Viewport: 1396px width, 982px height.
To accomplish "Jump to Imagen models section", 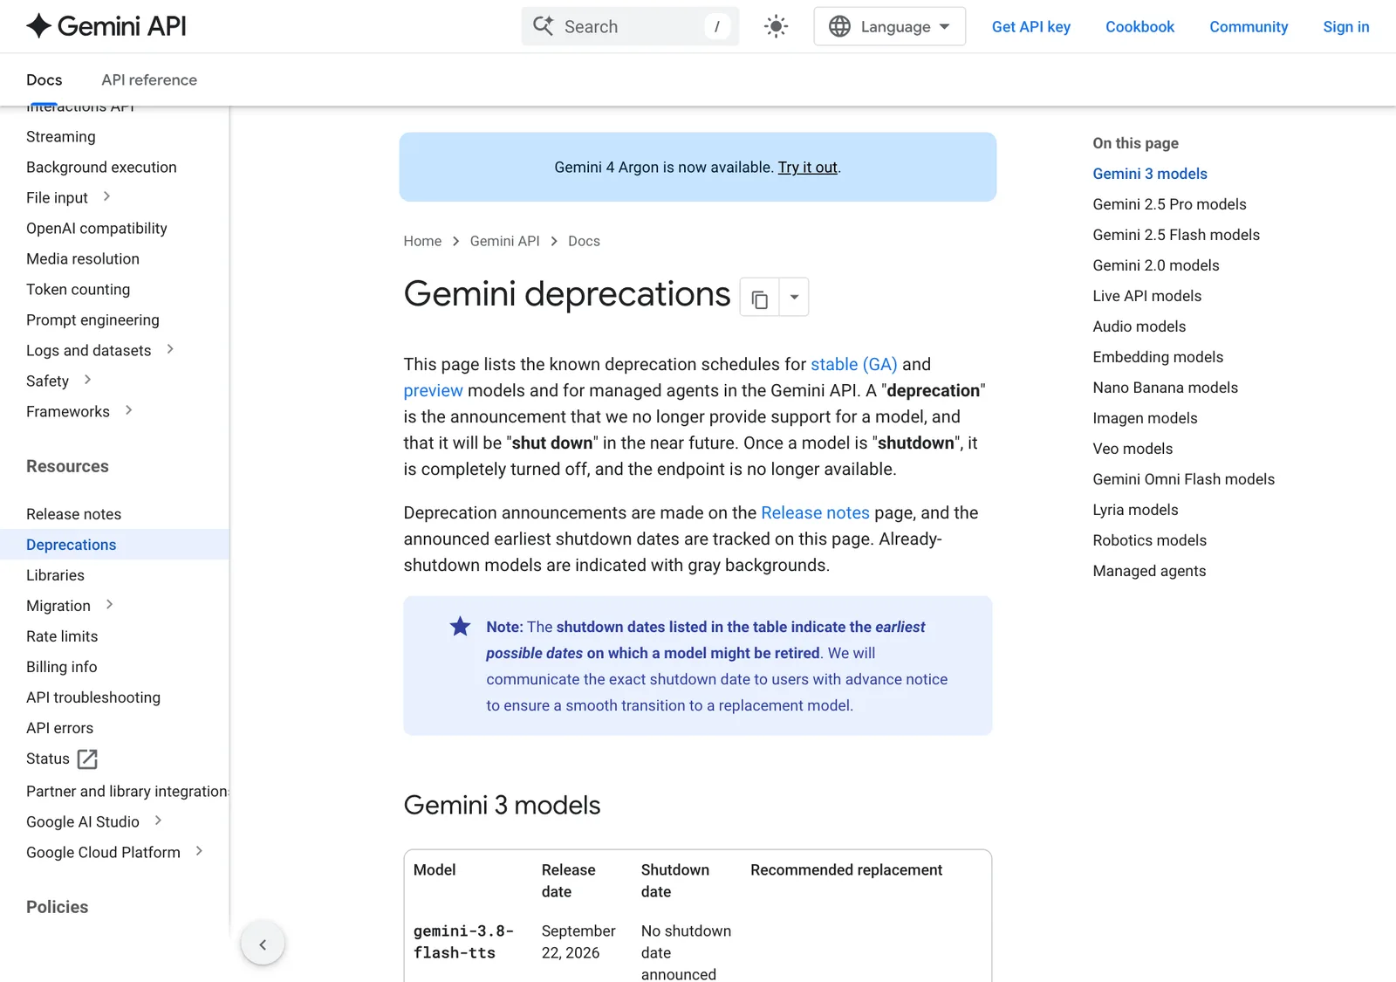I will [1145, 418].
